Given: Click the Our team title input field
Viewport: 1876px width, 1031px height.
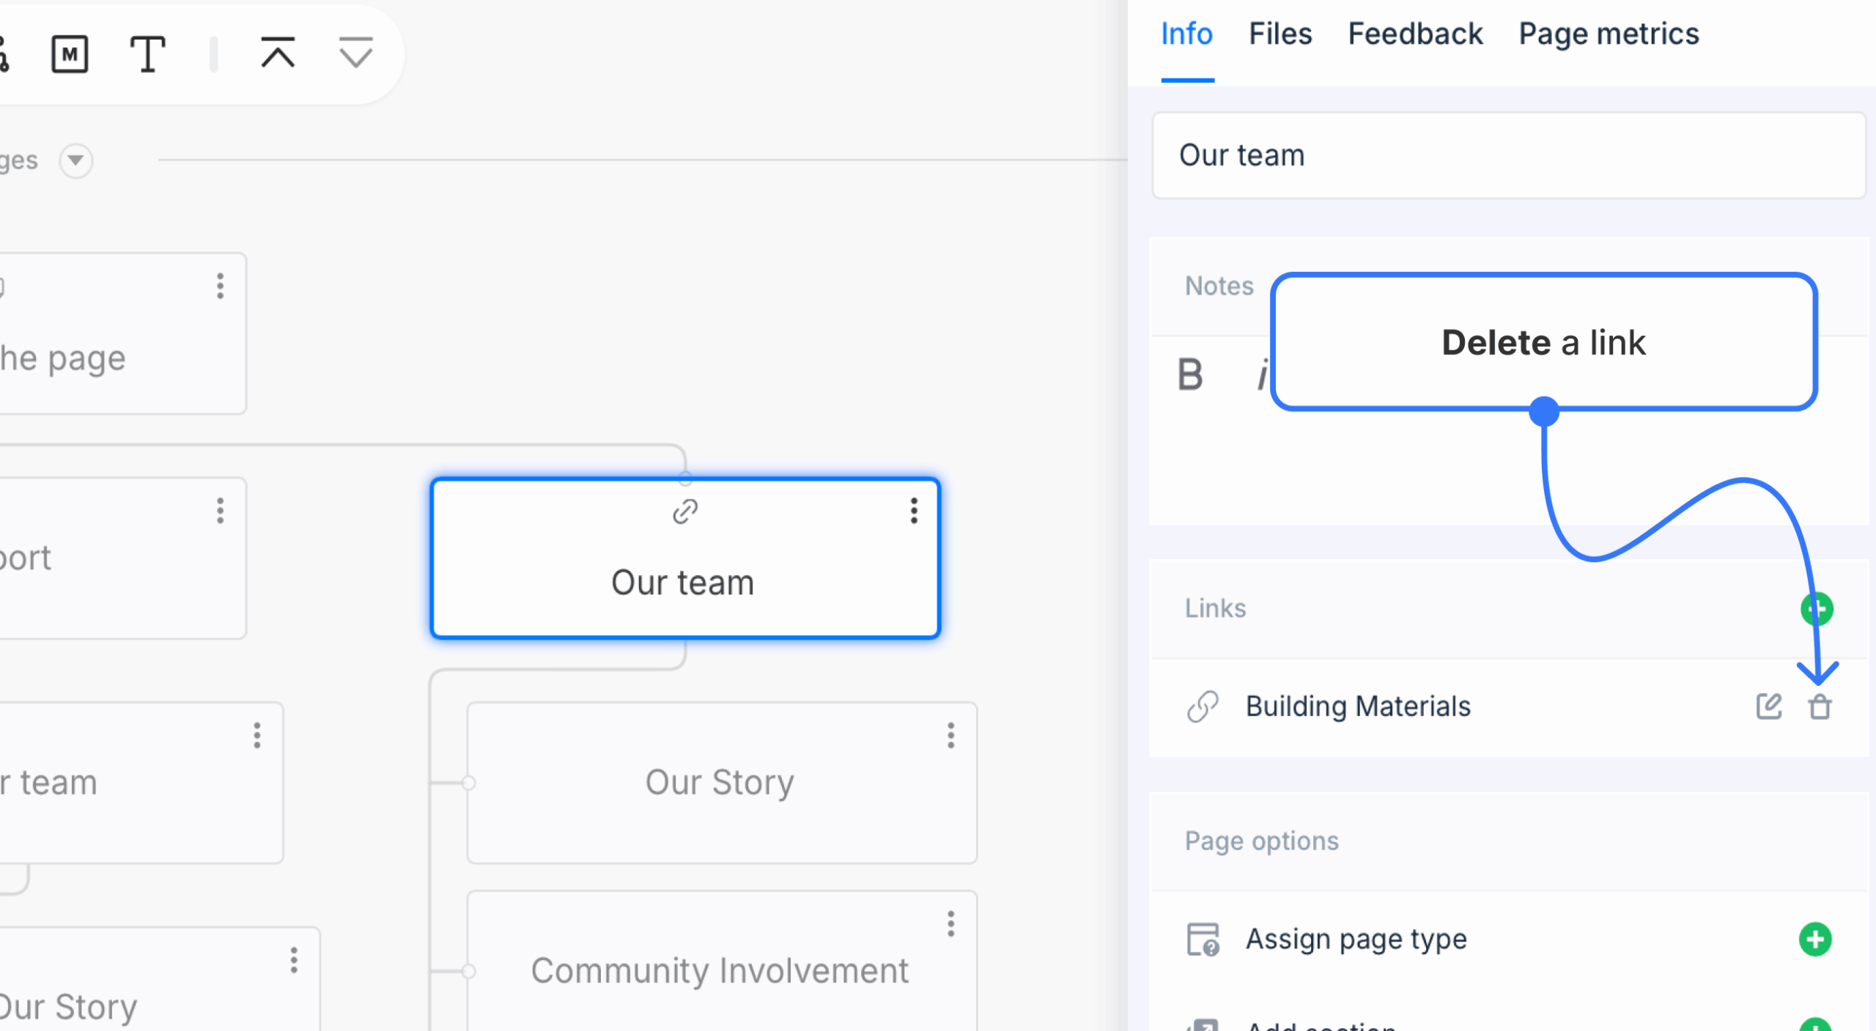Looking at the screenshot, I should [1509, 155].
